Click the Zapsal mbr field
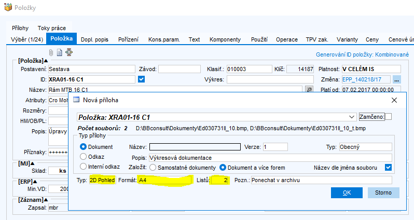Viewport: 414px width, 220px height. [x=58, y=208]
